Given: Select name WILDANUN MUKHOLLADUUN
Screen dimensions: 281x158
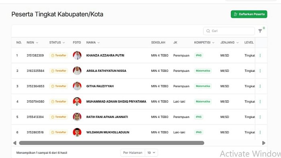Looking at the screenshot, I should 108,132.
